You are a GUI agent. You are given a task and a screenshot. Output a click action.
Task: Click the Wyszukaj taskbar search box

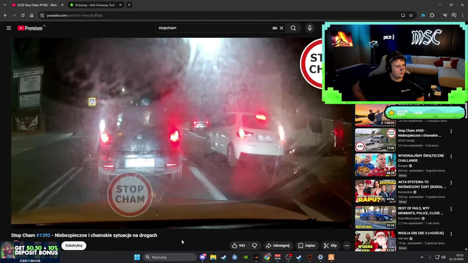coord(170,257)
